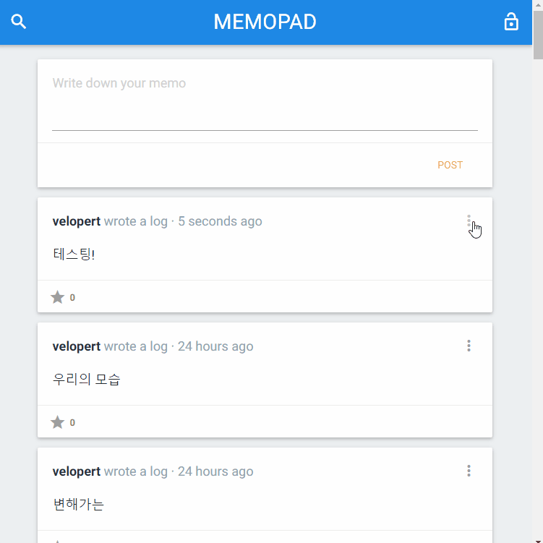
Task: Open velopert profile from '테스팅!' memo
Action: pyautogui.click(x=77, y=221)
